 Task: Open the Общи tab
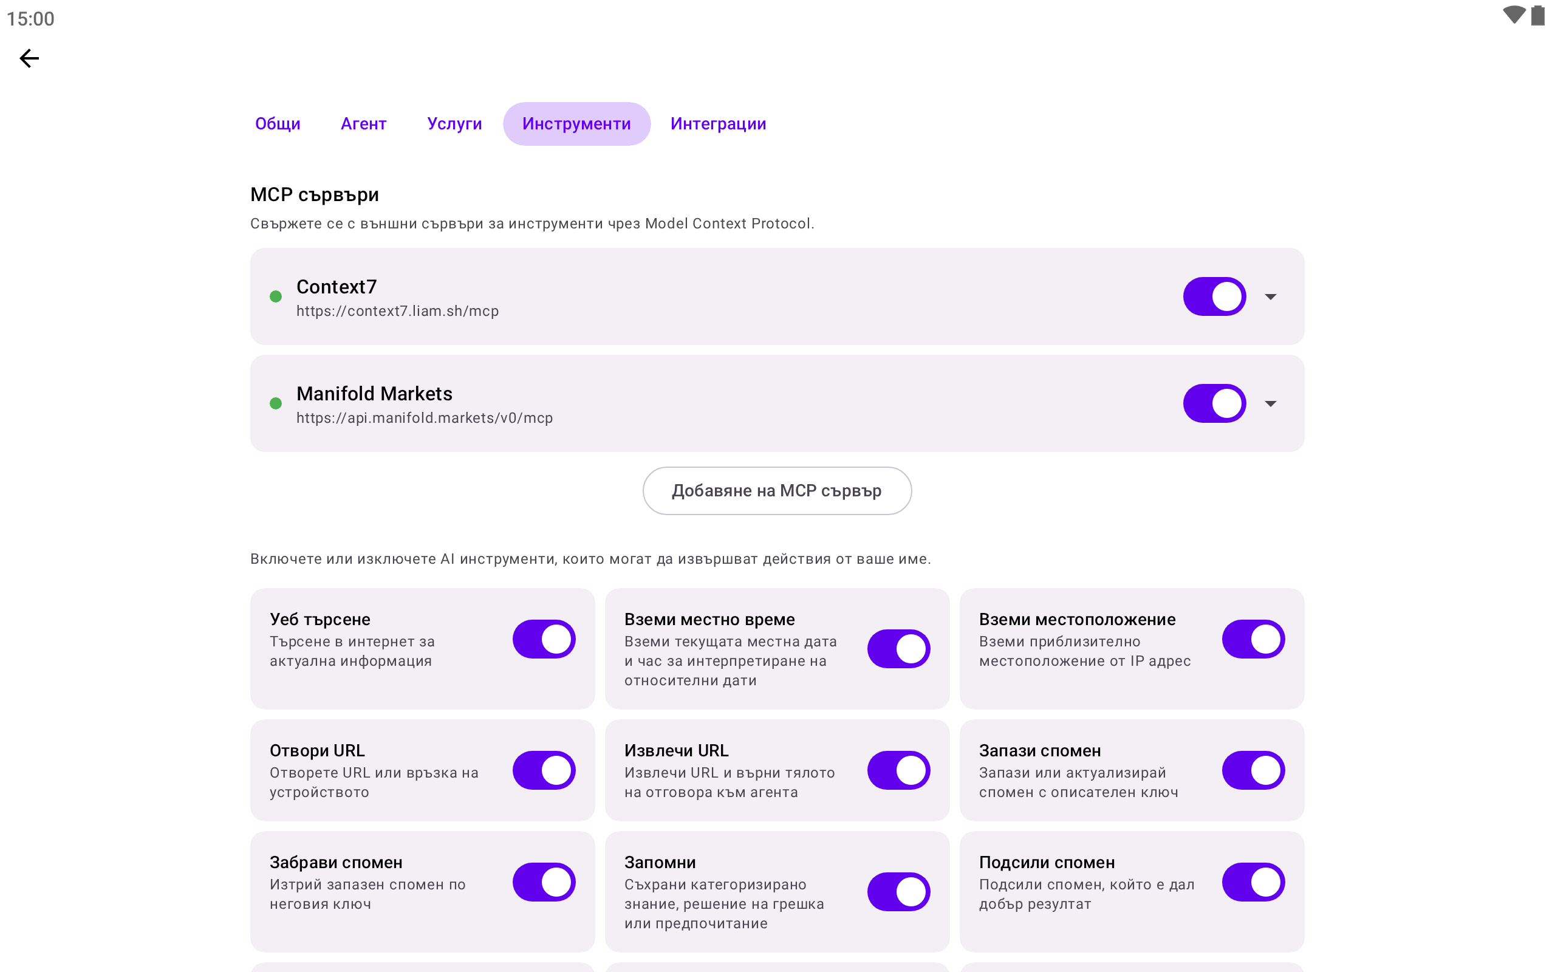(x=278, y=123)
